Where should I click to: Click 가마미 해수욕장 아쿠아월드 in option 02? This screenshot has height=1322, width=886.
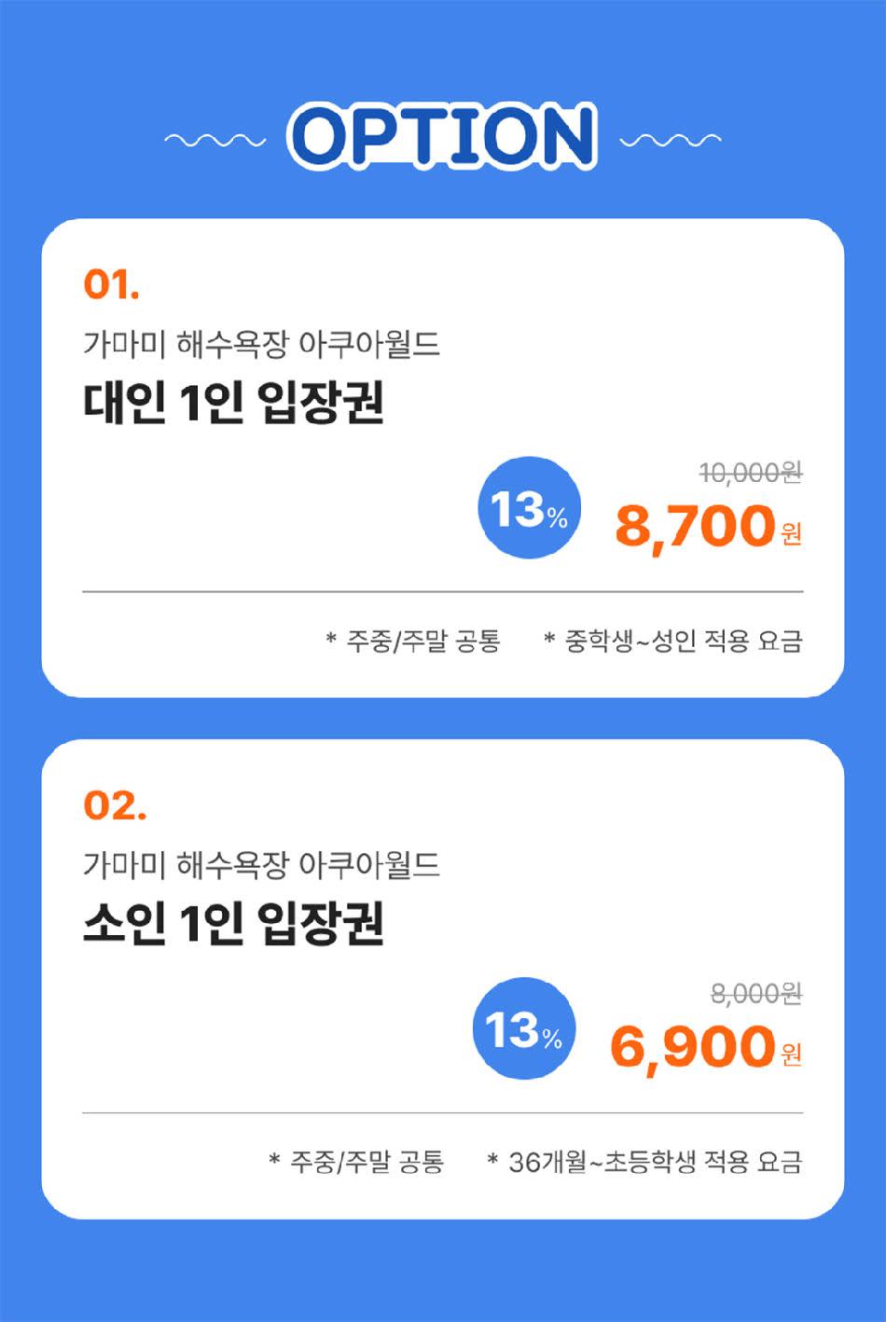click(x=261, y=865)
